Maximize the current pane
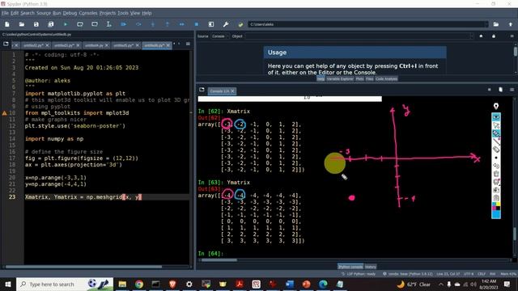This screenshot has width=518, height=291. (211, 24)
